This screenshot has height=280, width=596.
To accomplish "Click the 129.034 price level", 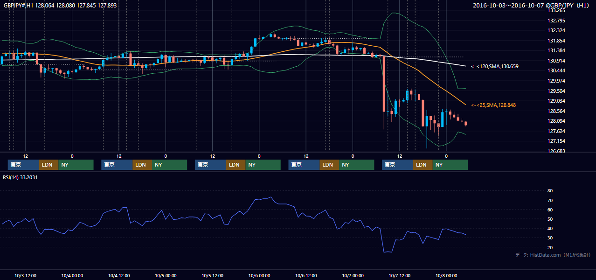I will pos(556,101).
